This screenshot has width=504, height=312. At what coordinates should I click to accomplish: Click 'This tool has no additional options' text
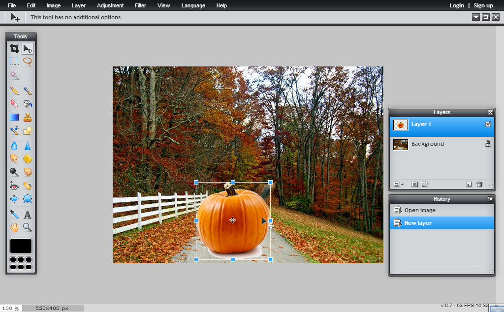click(75, 17)
